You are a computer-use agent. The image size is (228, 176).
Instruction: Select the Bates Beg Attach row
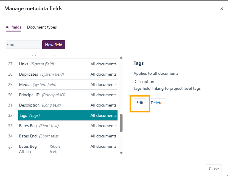pyautogui.click(x=68, y=149)
